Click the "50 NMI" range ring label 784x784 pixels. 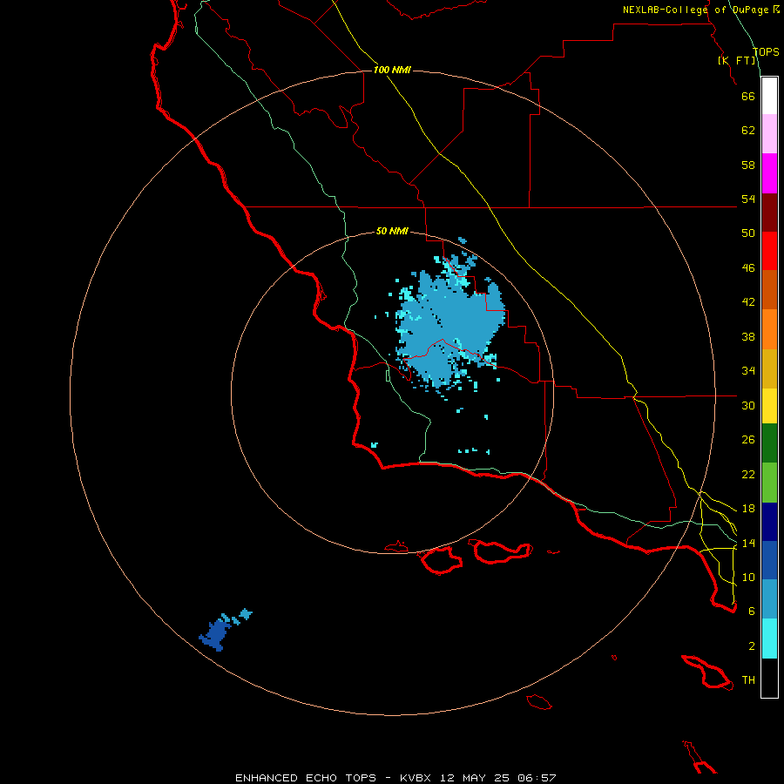(392, 231)
